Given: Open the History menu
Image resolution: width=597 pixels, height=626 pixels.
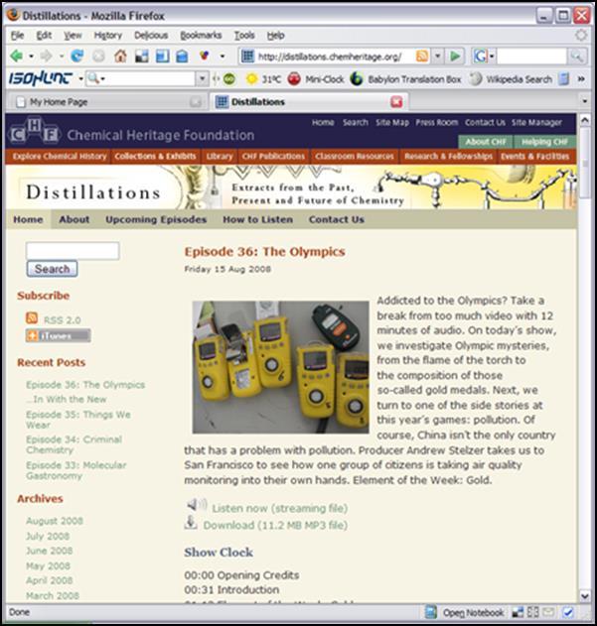Looking at the screenshot, I should click(x=108, y=36).
